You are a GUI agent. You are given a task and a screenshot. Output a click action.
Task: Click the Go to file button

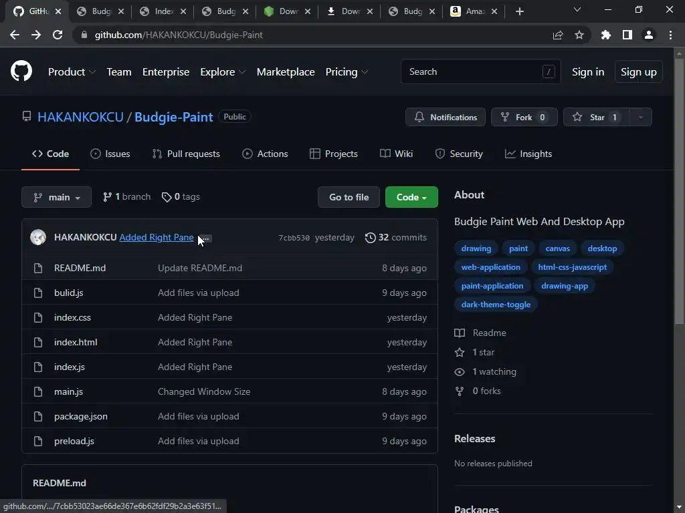[x=349, y=197]
